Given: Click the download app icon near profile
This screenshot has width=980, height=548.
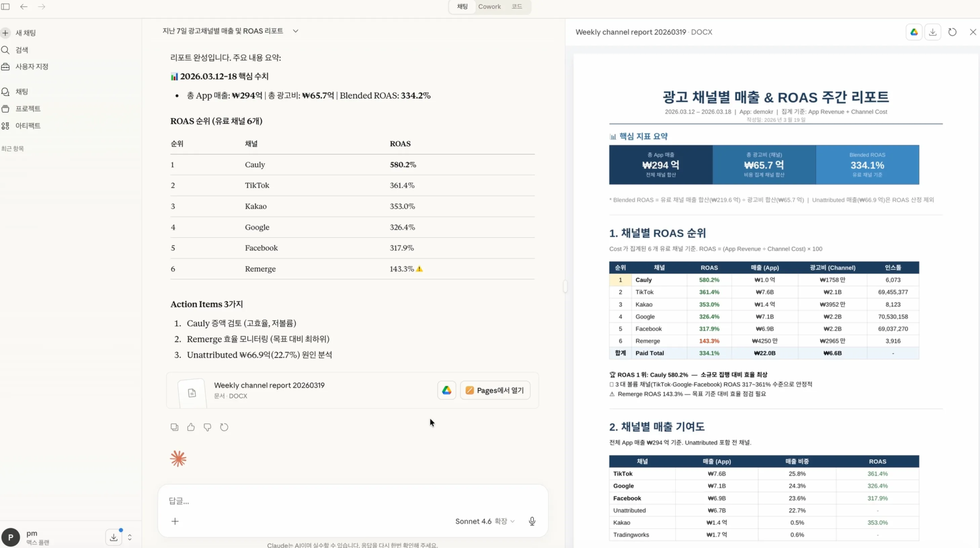Looking at the screenshot, I should click(x=114, y=537).
